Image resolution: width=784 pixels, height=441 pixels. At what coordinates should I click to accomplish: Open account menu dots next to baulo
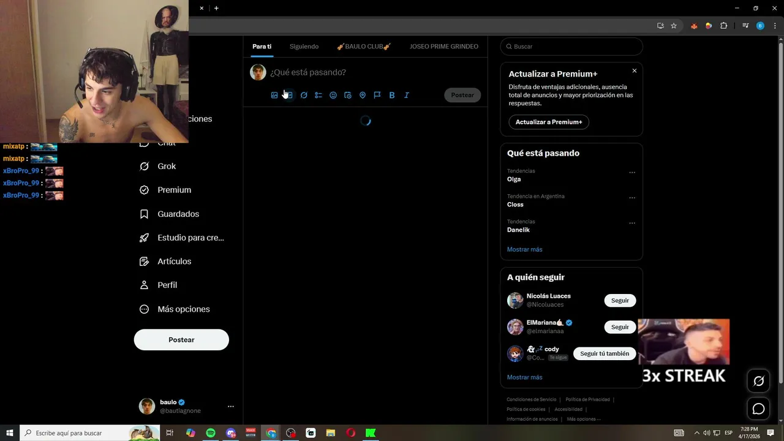[230, 406]
